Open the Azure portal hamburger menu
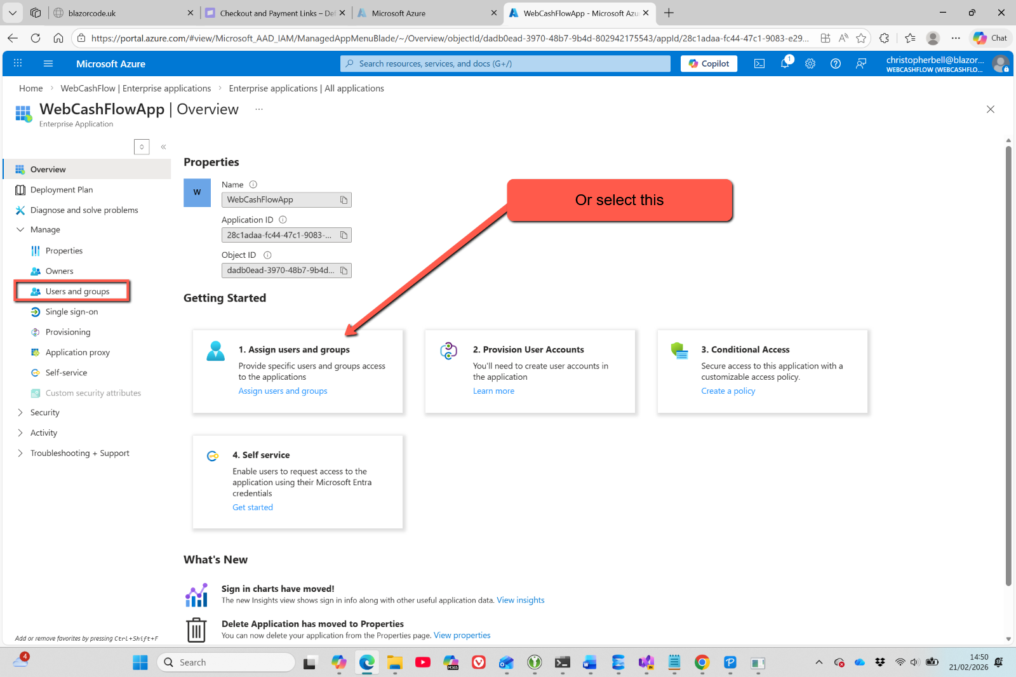 pos(48,64)
